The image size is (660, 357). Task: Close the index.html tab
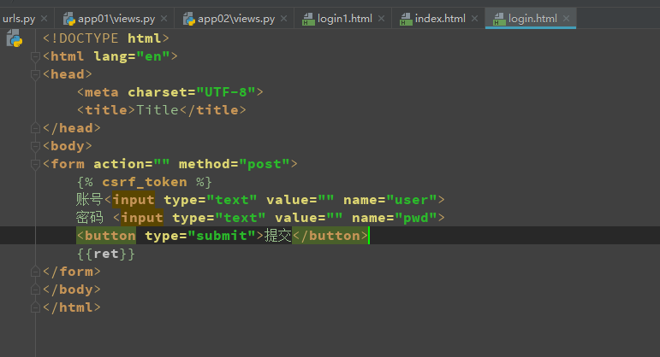(x=474, y=19)
